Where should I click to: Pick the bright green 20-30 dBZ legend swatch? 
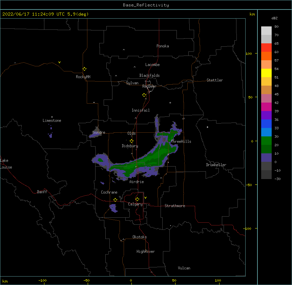266,141
